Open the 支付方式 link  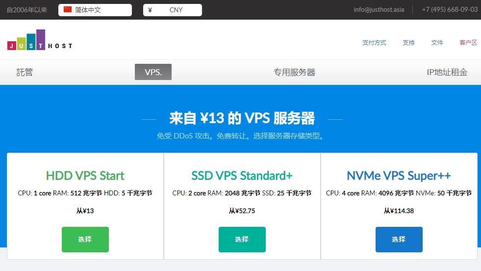pyautogui.click(x=374, y=42)
